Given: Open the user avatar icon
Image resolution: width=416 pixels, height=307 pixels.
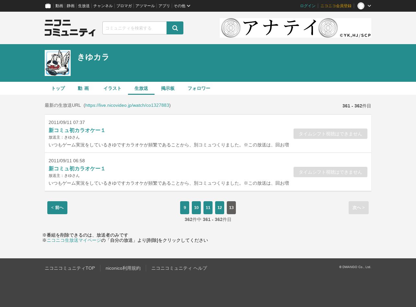Looking at the screenshot, I should click(361, 6).
